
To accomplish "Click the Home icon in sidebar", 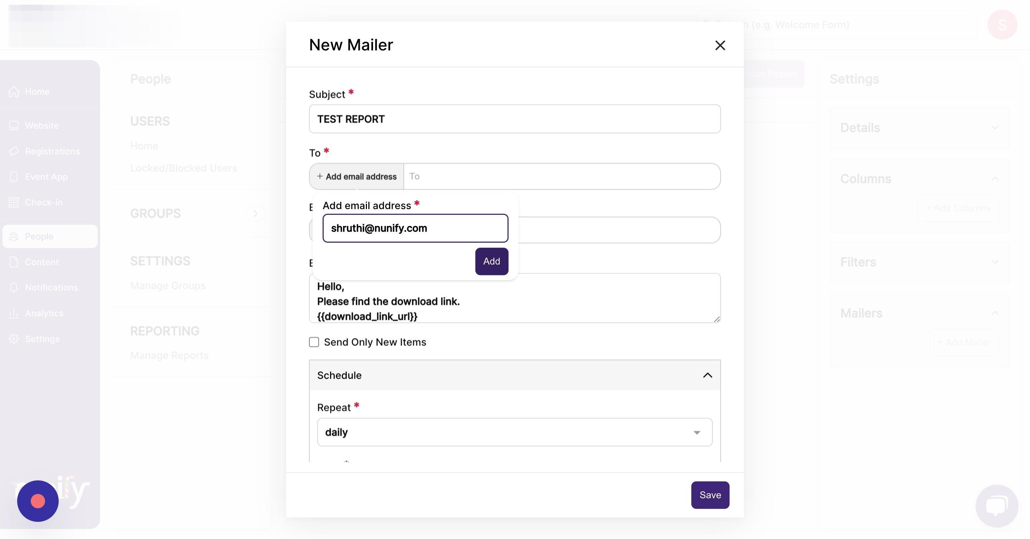I will pos(14,92).
